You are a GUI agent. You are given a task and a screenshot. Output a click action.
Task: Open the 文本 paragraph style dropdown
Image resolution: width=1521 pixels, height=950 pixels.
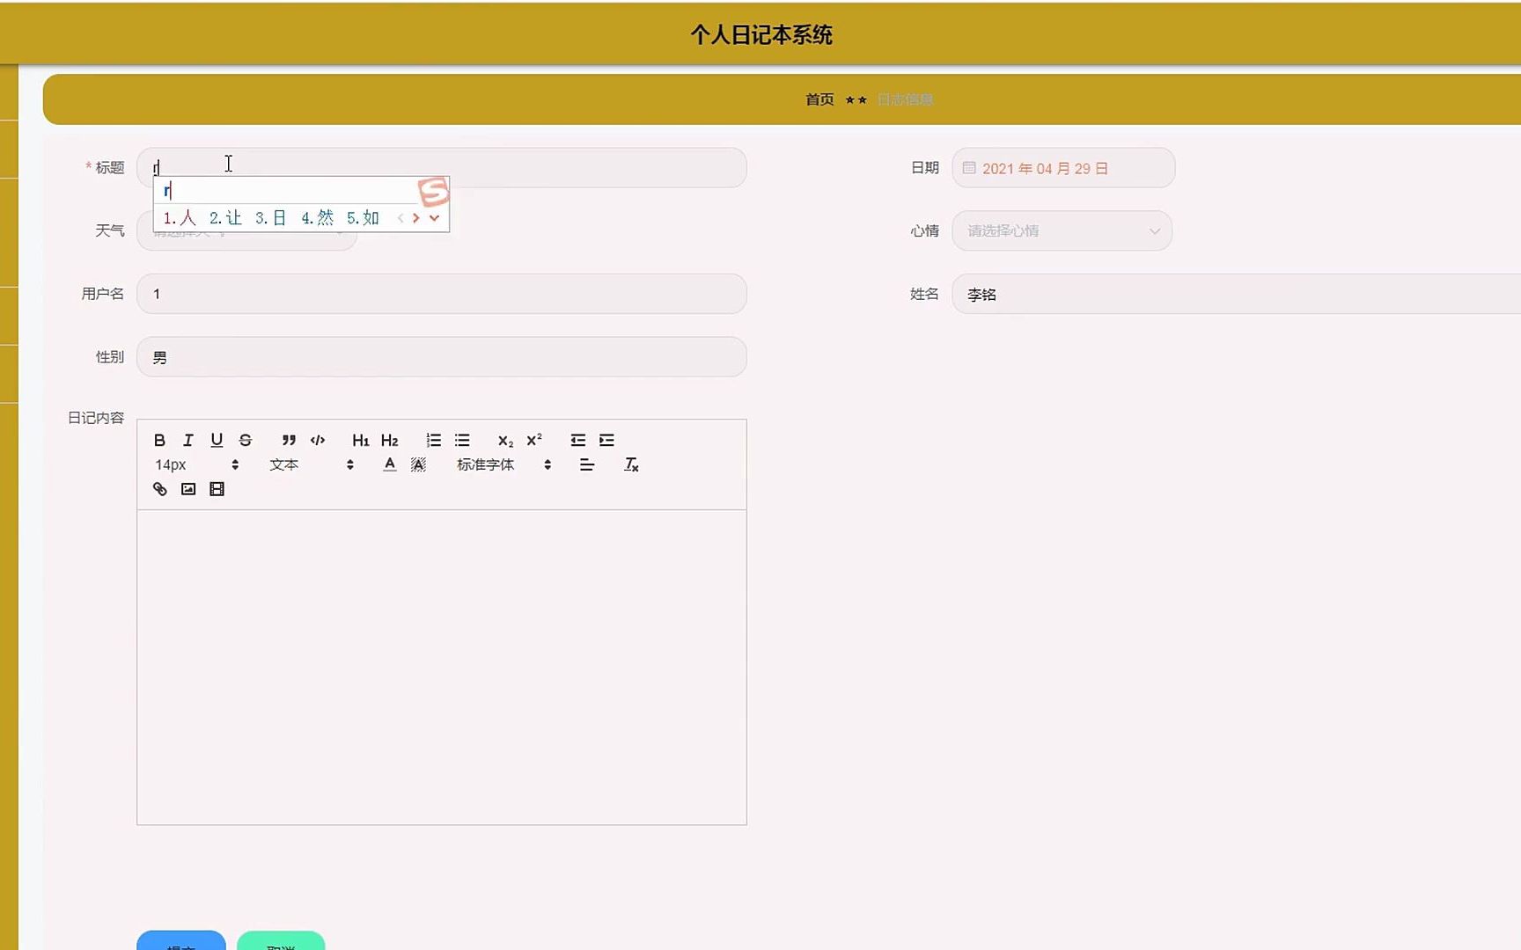point(312,464)
